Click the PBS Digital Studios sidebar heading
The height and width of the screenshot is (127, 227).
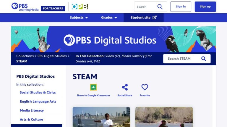pos(35,76)
